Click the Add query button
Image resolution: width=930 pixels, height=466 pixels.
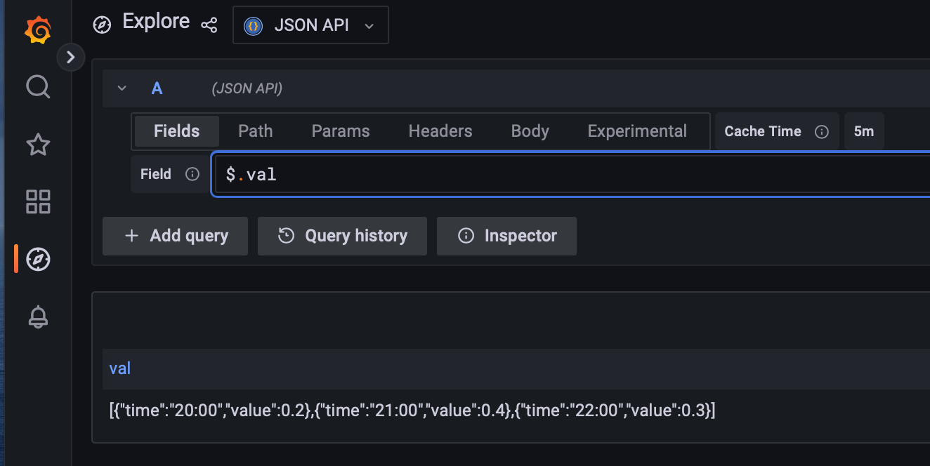(176, 236)
